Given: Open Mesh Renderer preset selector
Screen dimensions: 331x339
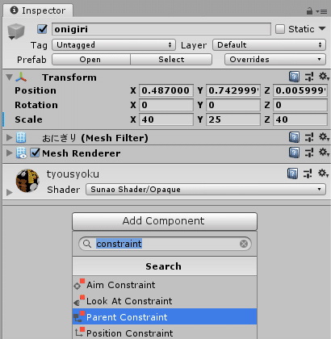Looking at the screenshot, I should tap(309, 153).
